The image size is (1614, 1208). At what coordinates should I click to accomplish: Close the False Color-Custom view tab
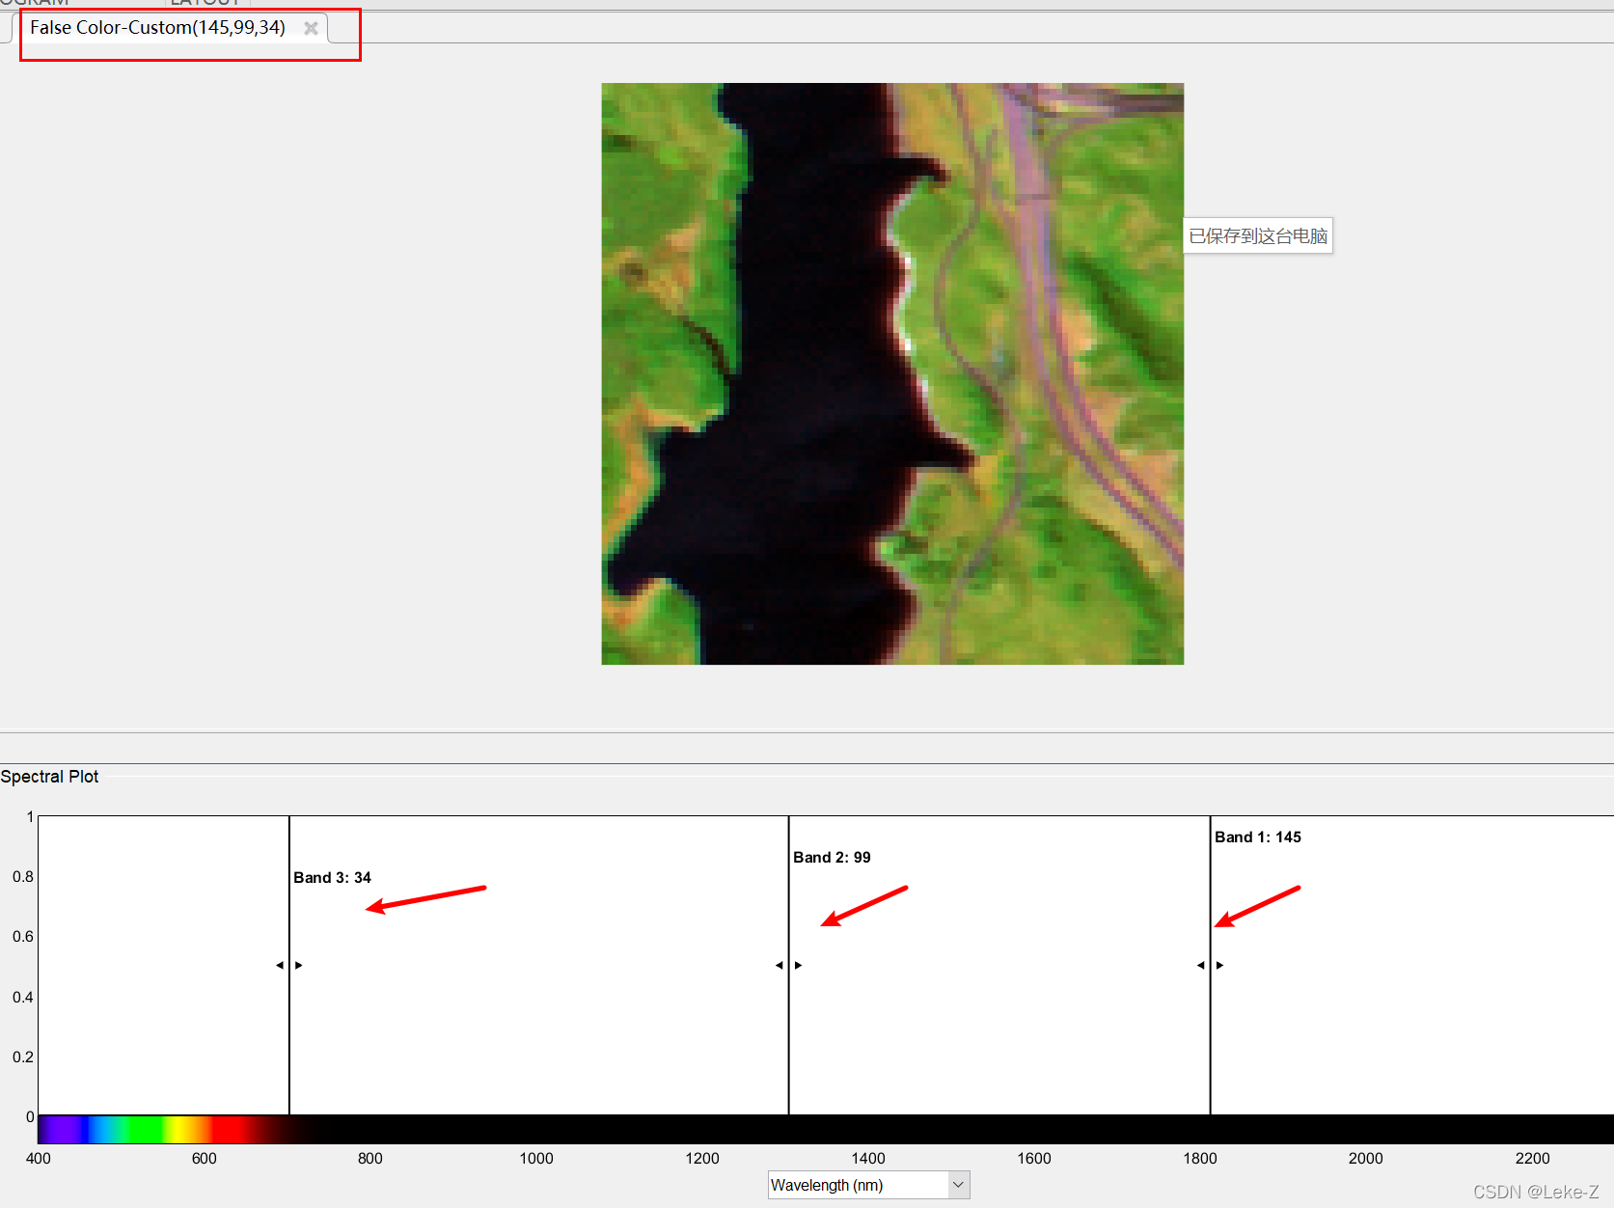311,28
